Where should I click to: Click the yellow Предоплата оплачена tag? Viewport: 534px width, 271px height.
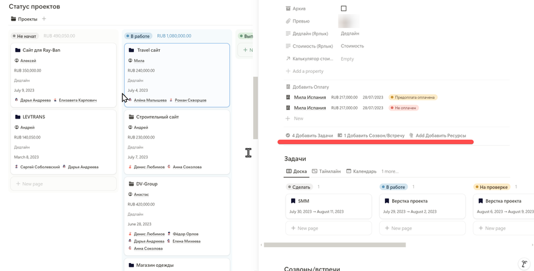(x=413, y=97)
